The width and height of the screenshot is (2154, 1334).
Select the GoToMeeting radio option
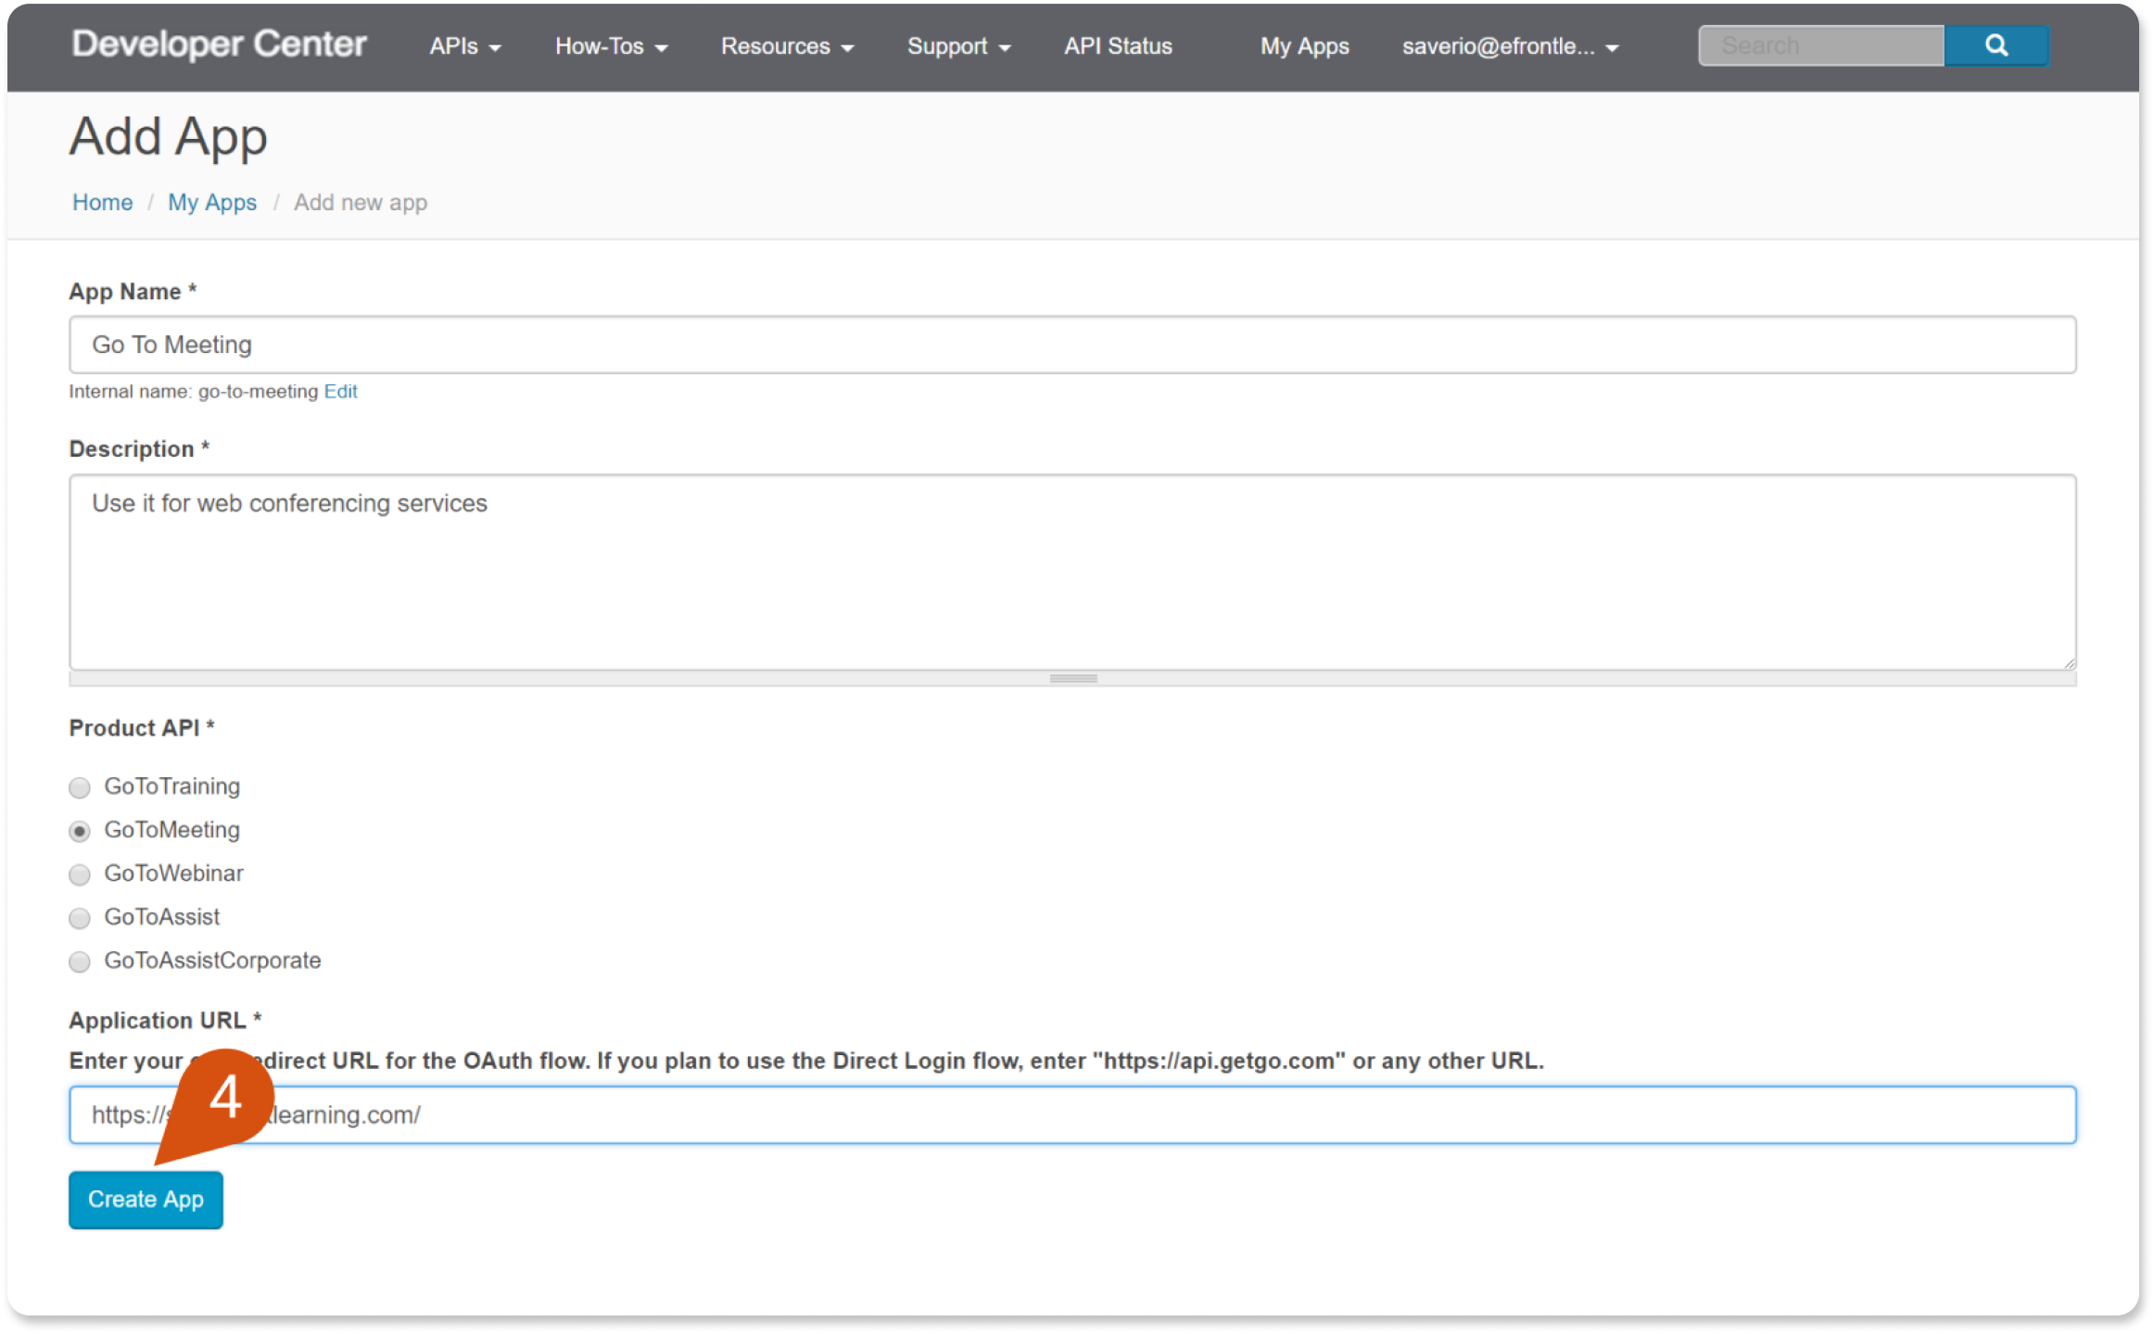pos(80,831)
